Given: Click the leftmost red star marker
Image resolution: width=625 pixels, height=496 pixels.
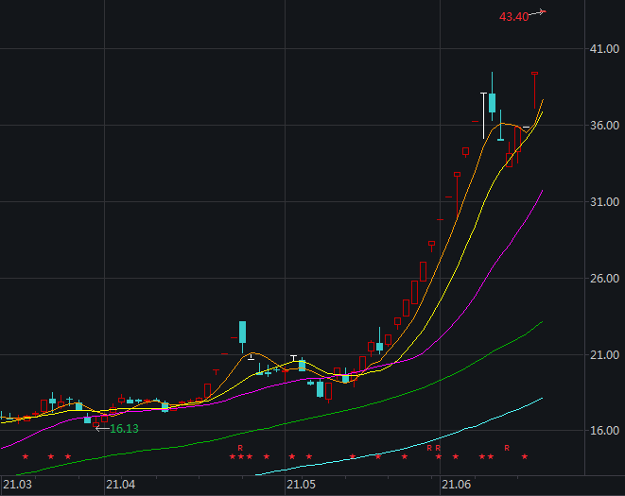Looking at the screenshot, I should [x=26, y=457].
